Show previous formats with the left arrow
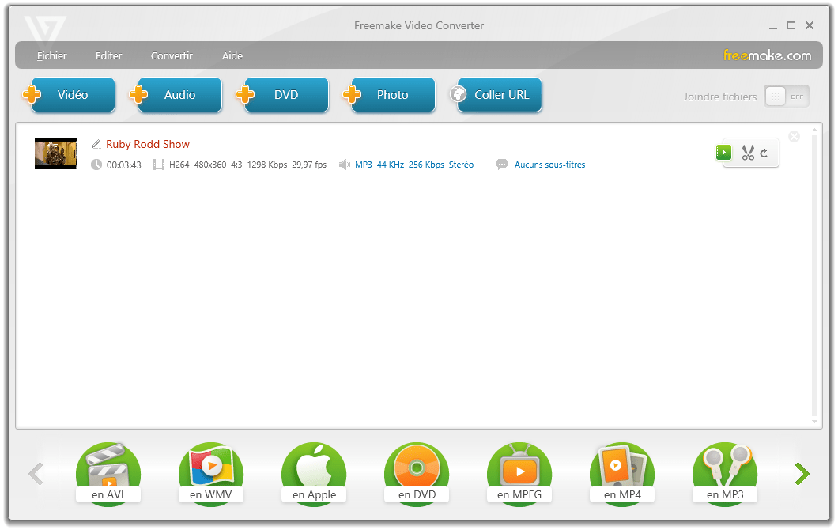 pyautogui.click(x=36, y=474)
